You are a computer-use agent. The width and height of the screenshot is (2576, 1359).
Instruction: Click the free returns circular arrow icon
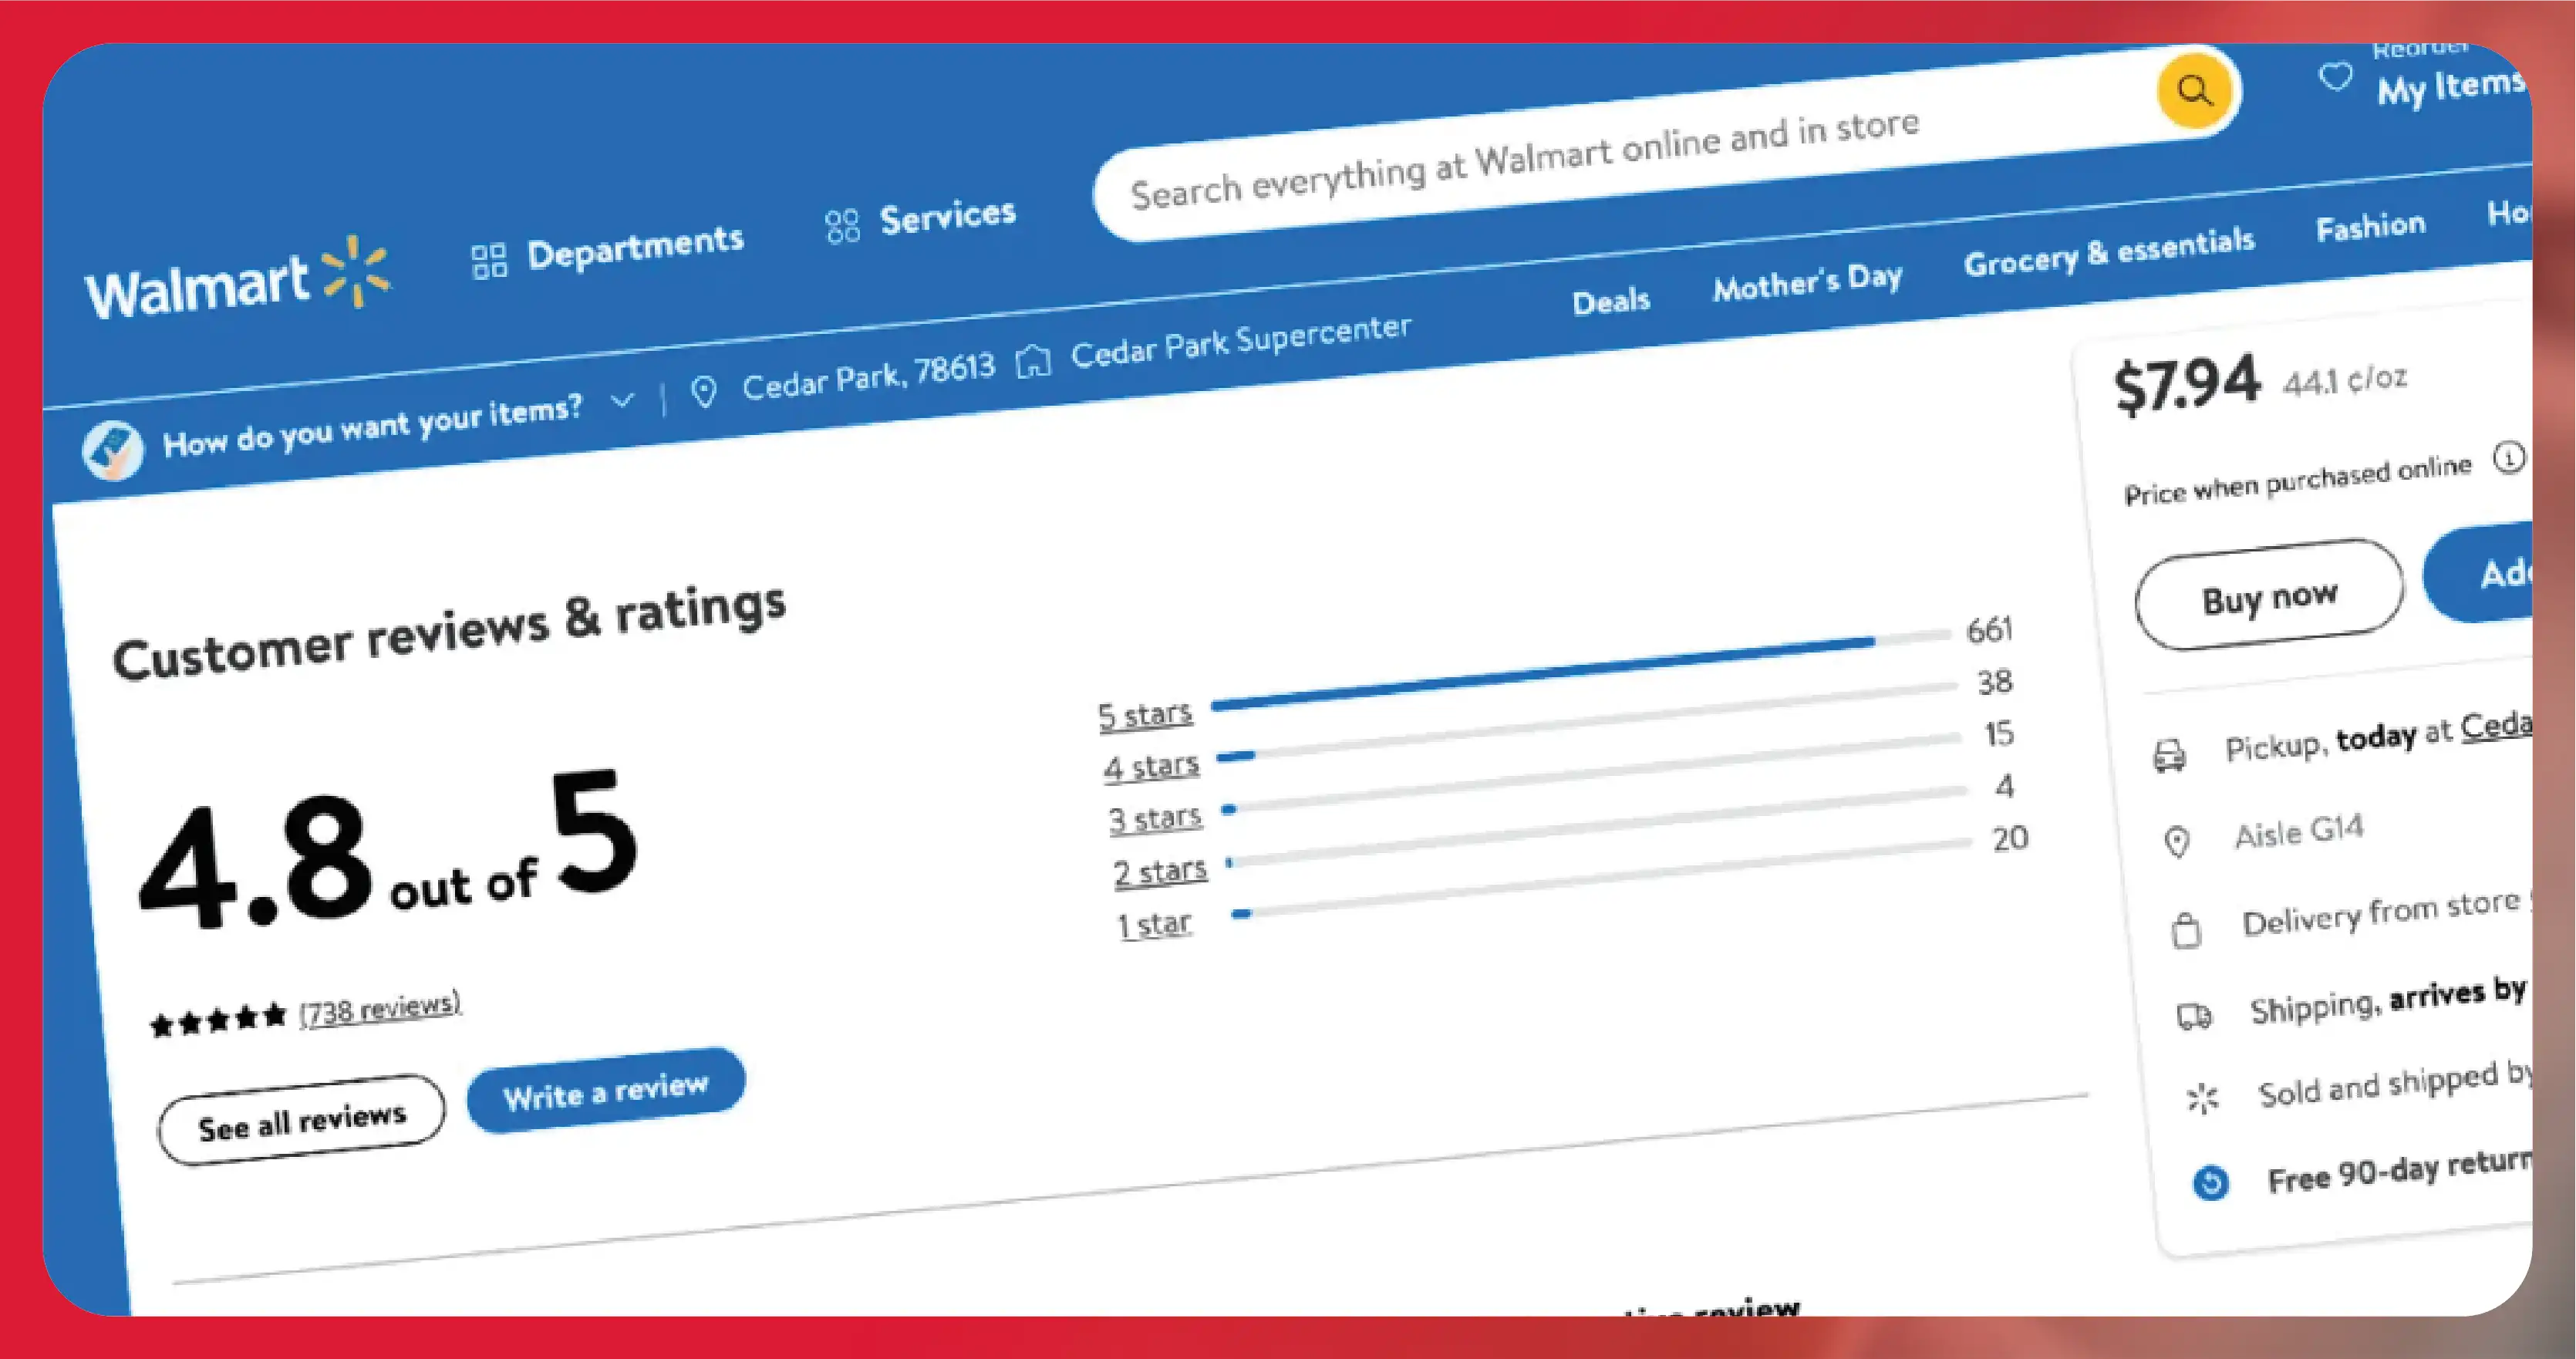tap(2211, 1183)
